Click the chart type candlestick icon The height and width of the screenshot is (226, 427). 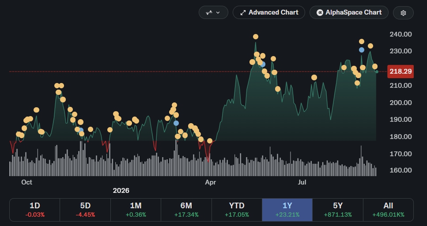tap(209, 12)
